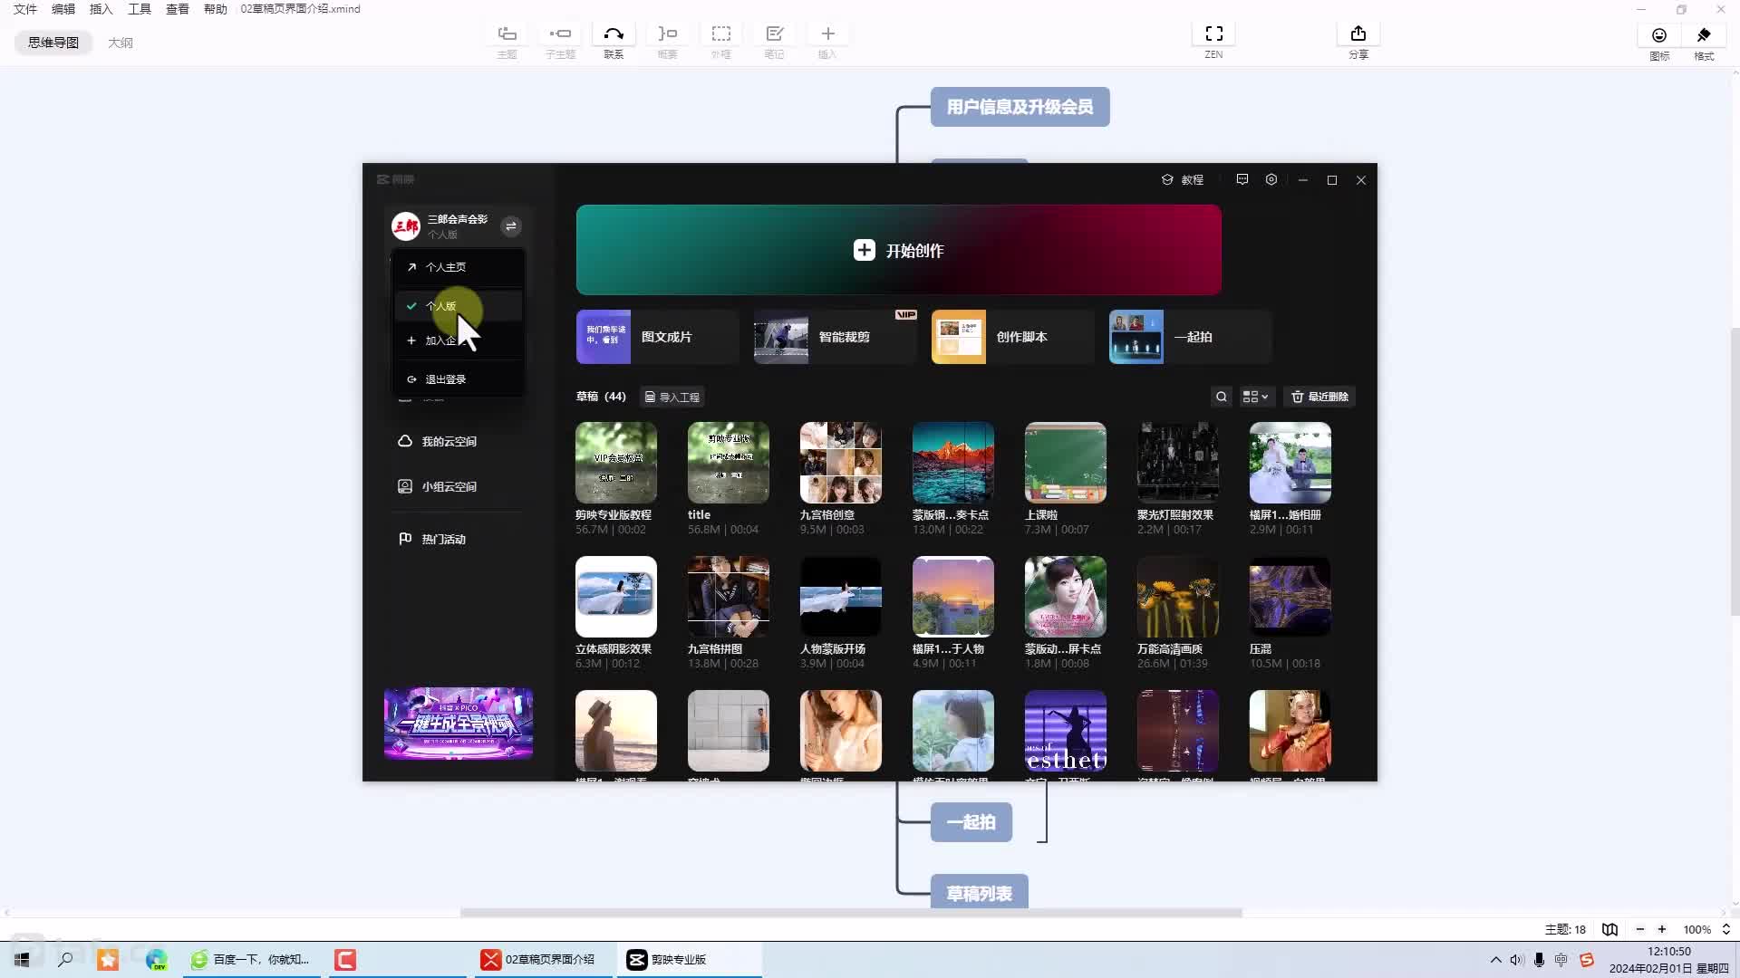Choose 加入企业 in the account menu
Screen dimensions: 1740x978
click(x=459, y=340)
